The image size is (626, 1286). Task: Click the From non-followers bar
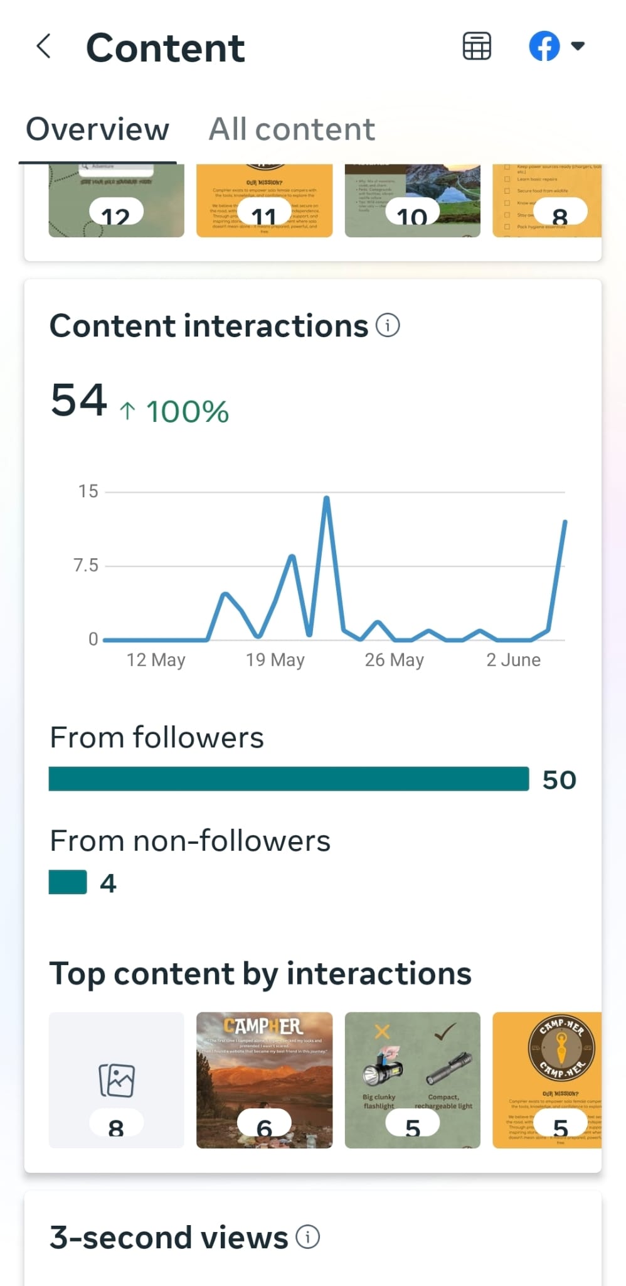click(68, 882)
